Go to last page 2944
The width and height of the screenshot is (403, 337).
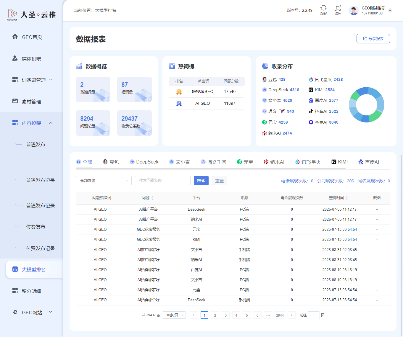(280, 315)
